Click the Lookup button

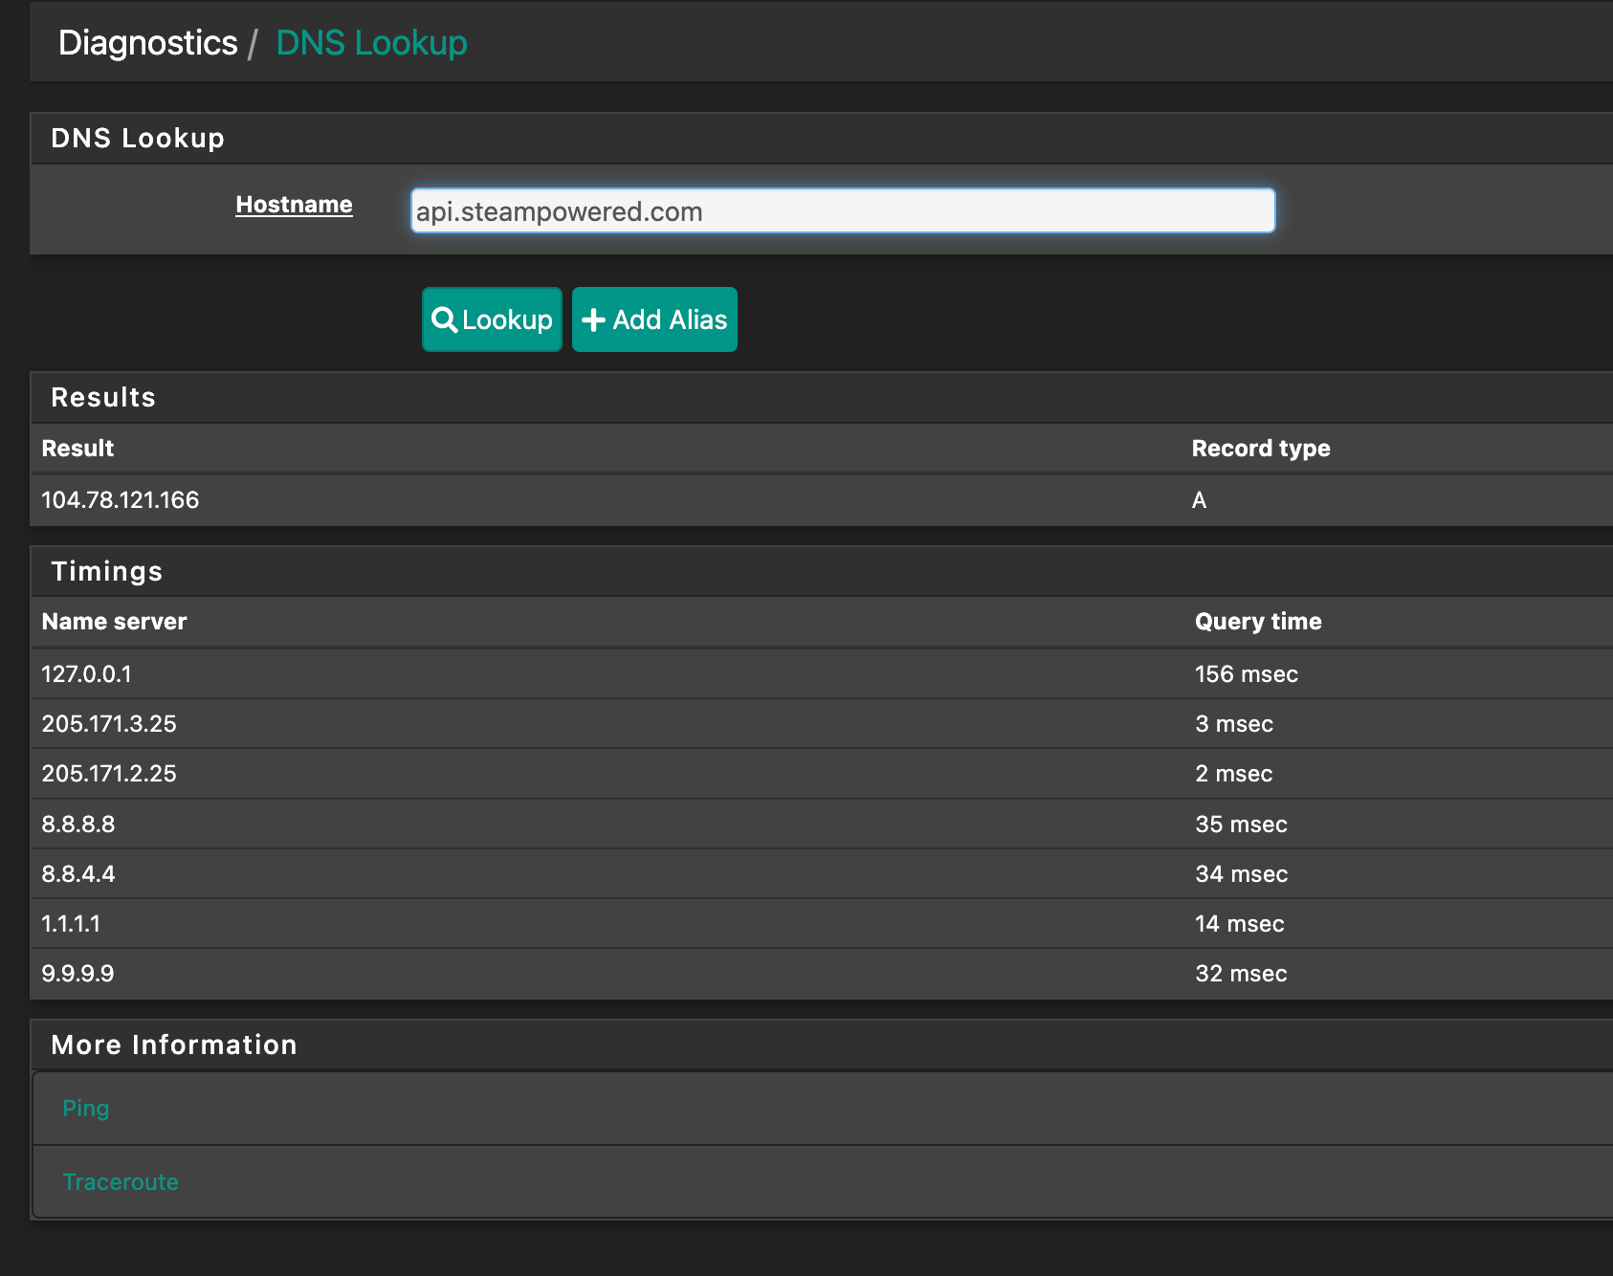pos(492,319)
